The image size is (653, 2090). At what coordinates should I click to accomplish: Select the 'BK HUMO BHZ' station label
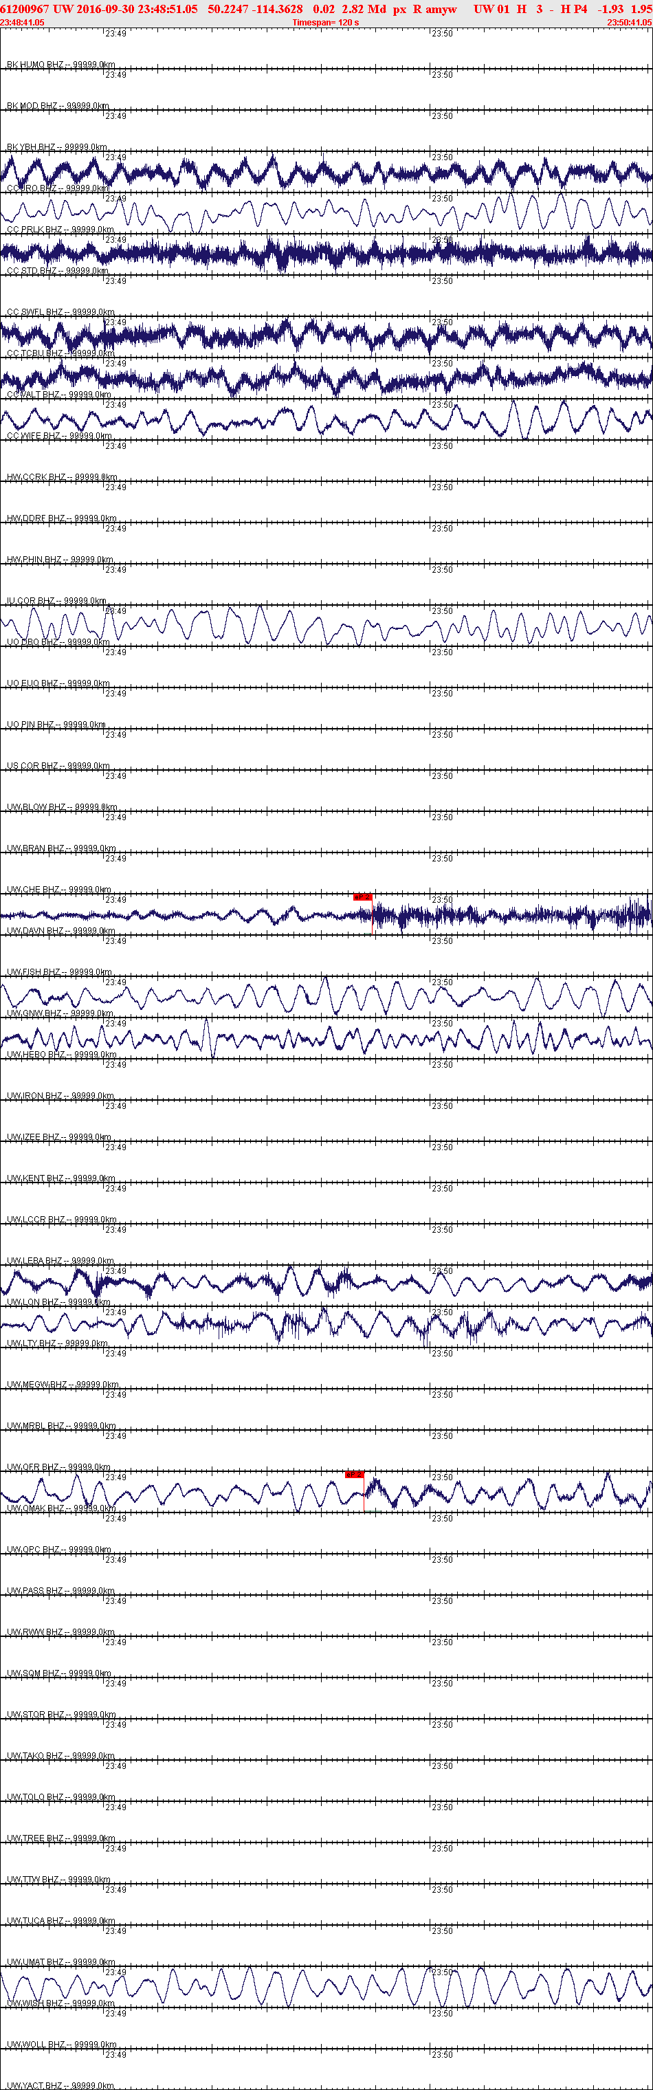coord(61,64)
